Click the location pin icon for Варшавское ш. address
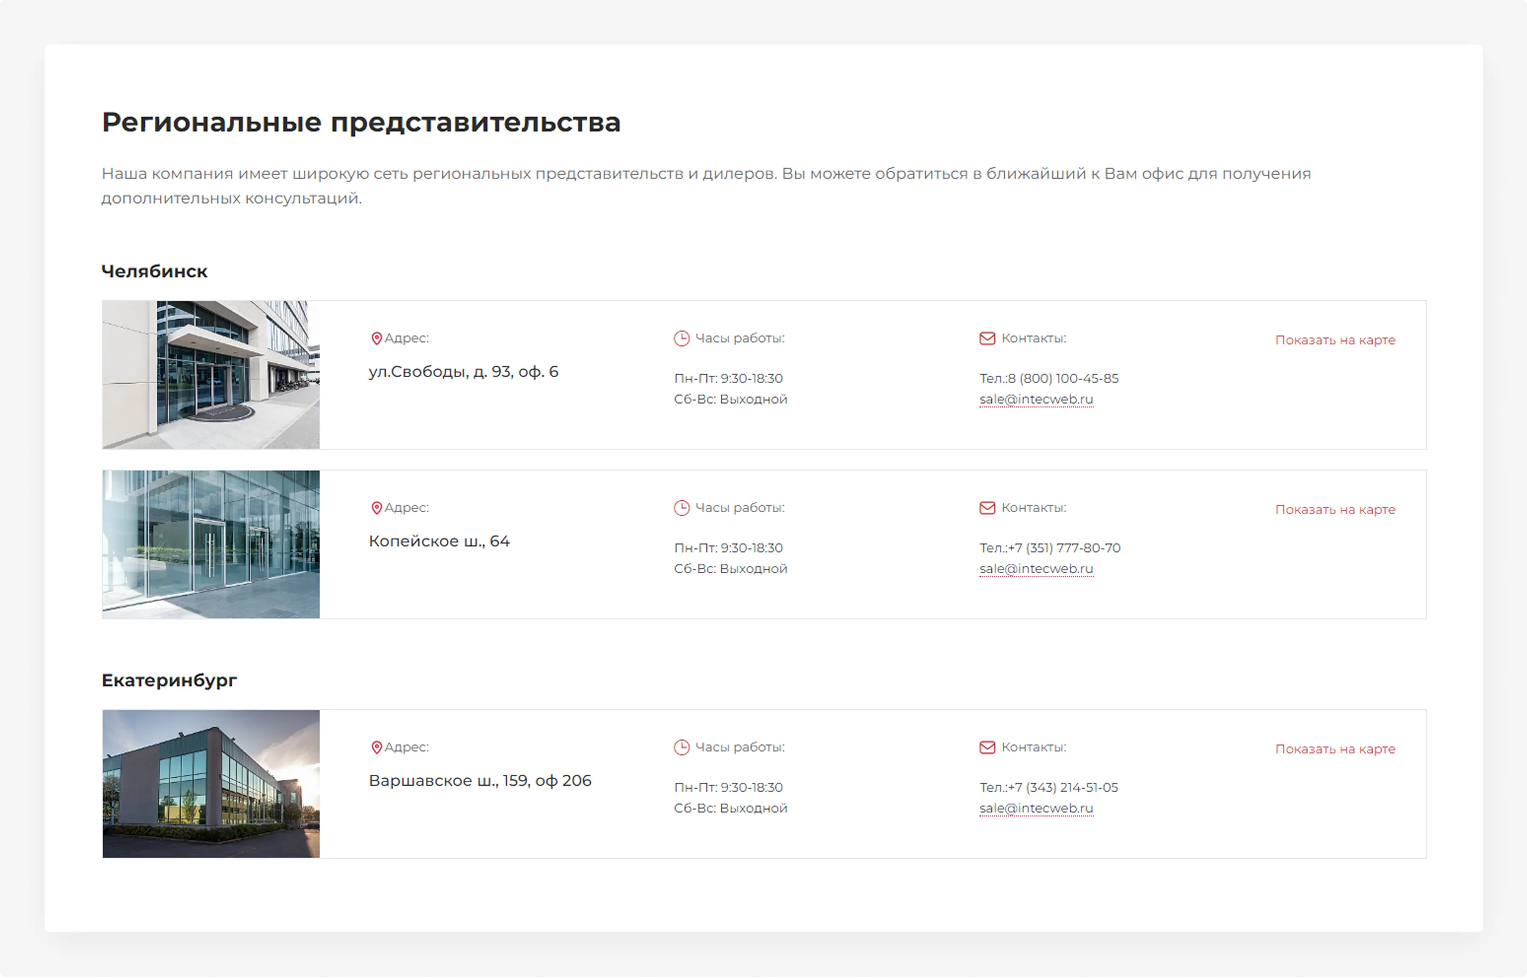 point(377,747)
